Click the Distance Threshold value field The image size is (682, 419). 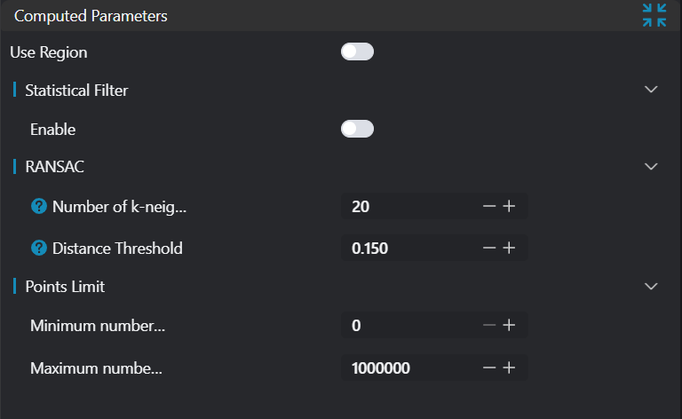point(408,248)
